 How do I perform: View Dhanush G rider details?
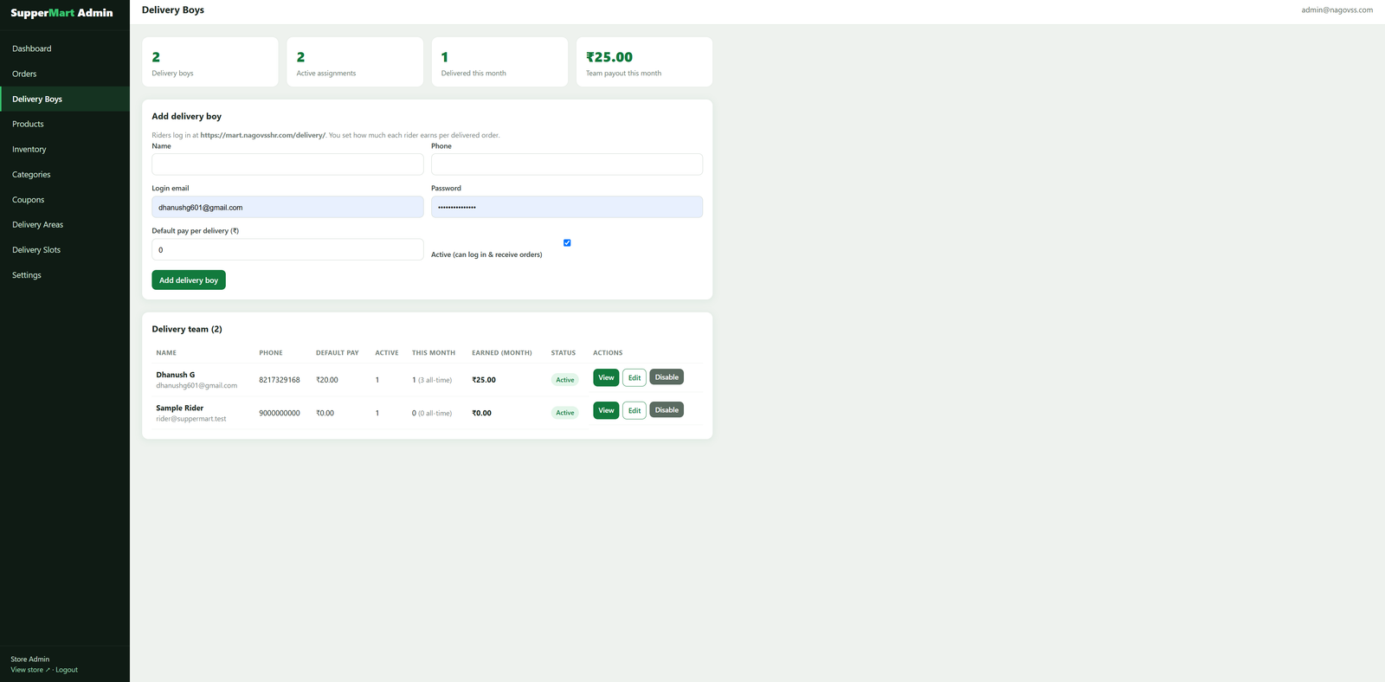(606, 377)
